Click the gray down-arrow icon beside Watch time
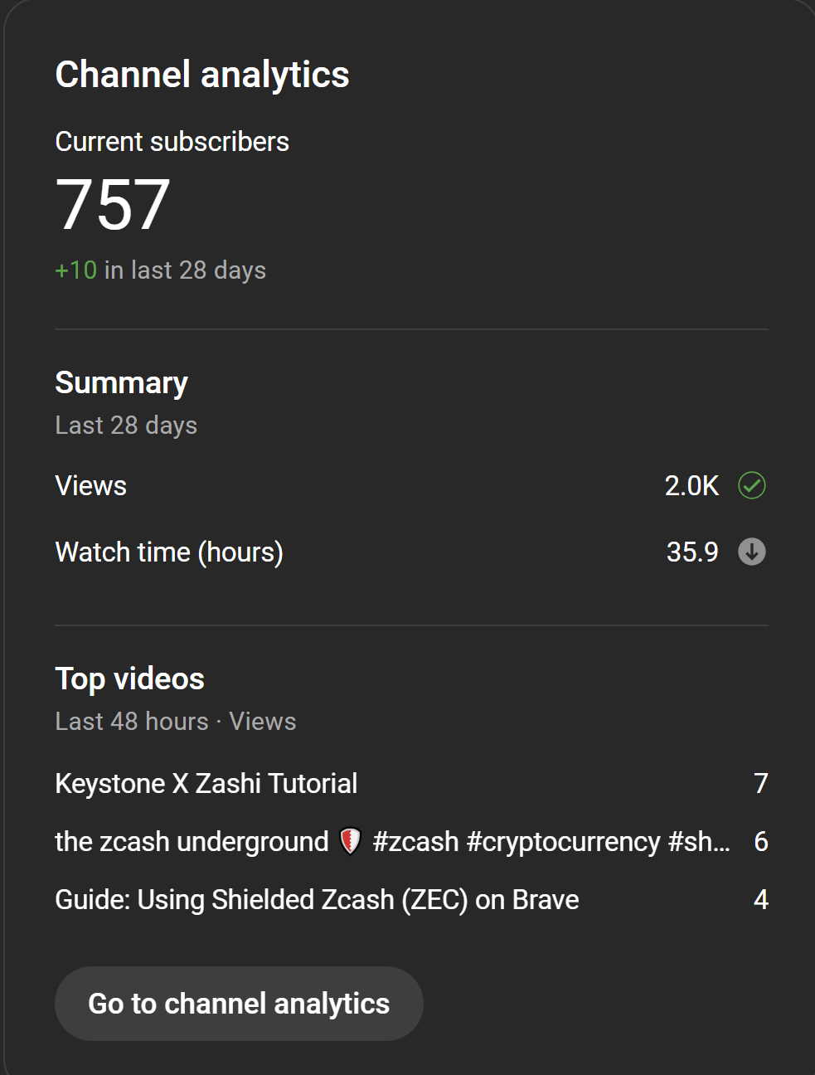 (x=752, y=552)
